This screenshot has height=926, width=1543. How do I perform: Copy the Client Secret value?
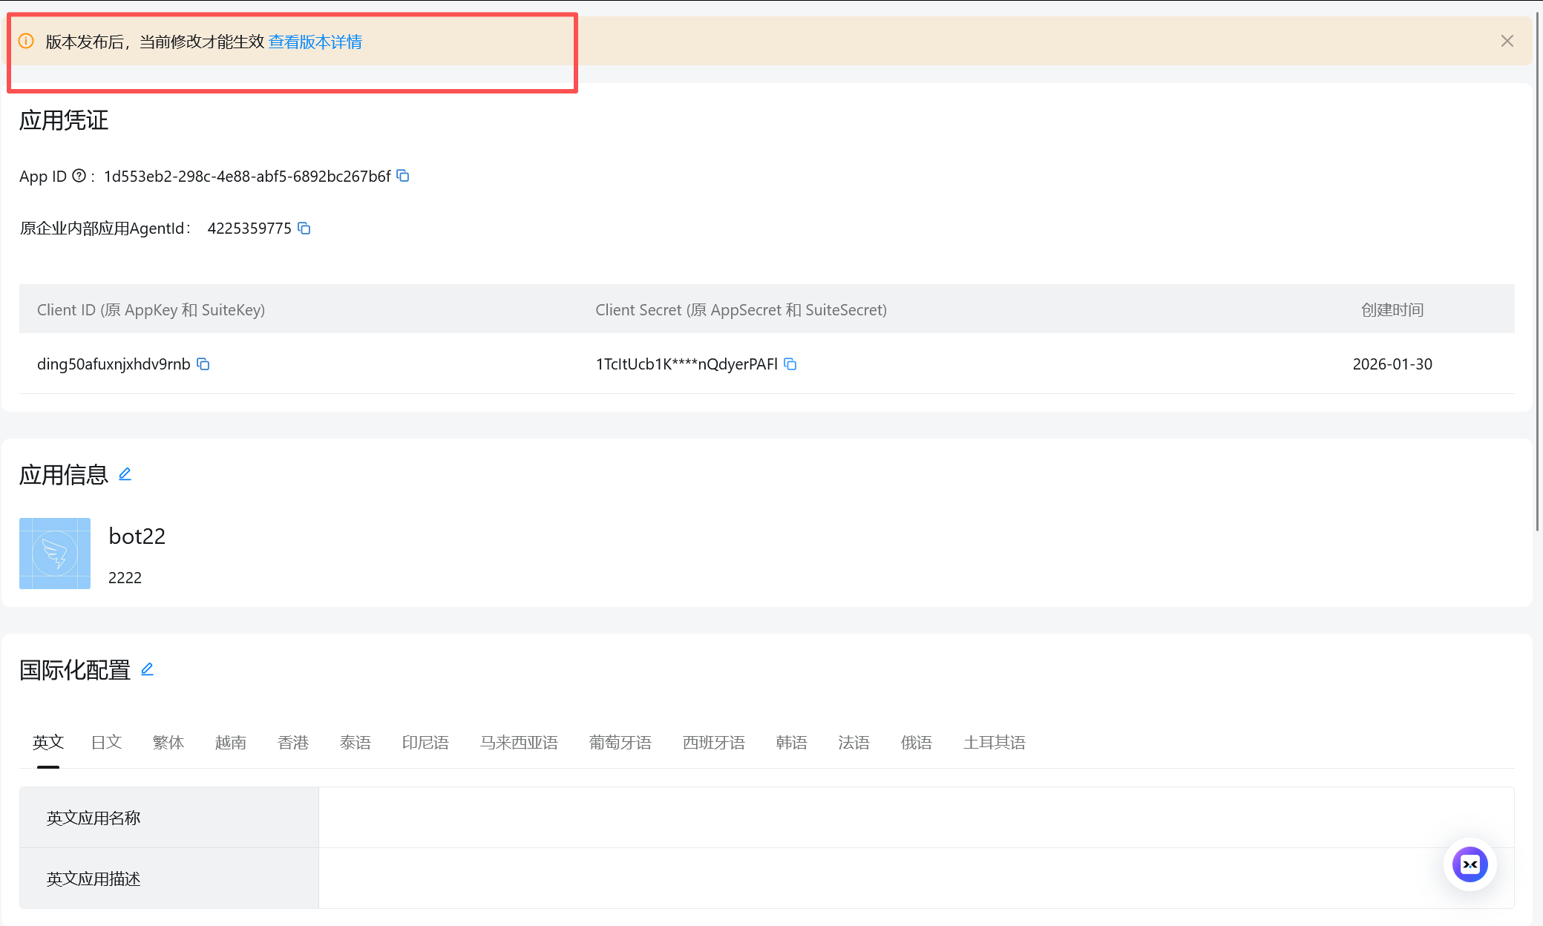[x=790, y=364]
